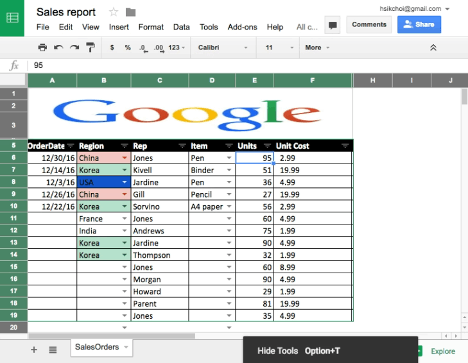Click the blue Share button
Image resolution: width=468 pixels, height=363 pixels.
[419, 24]
